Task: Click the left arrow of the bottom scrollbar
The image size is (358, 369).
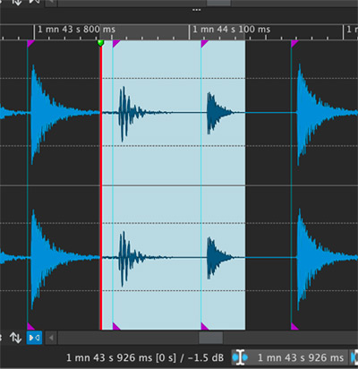Action: click(51, 339)
